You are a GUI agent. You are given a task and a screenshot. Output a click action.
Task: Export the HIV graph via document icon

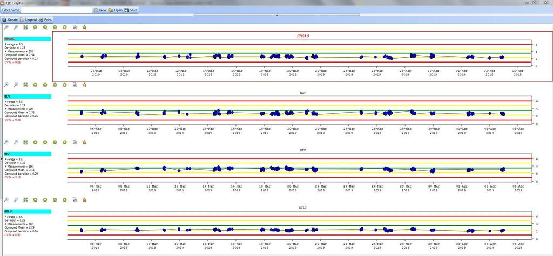pyautogui.click(x=75, y=142)
